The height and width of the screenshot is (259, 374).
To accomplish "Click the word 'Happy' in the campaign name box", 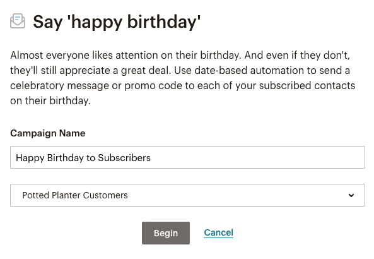I will 30,158.
